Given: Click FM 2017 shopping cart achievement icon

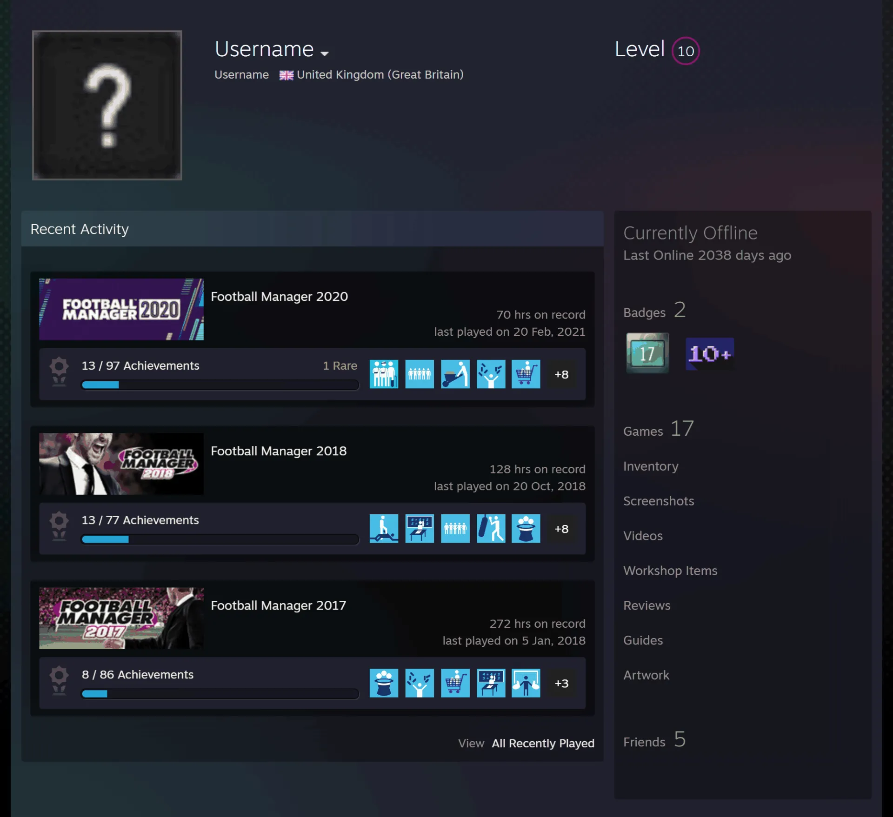Looking at the screenshot, I should (455, 683).
